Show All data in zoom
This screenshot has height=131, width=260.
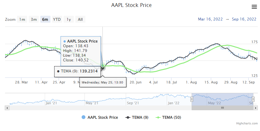click(80, 20)
